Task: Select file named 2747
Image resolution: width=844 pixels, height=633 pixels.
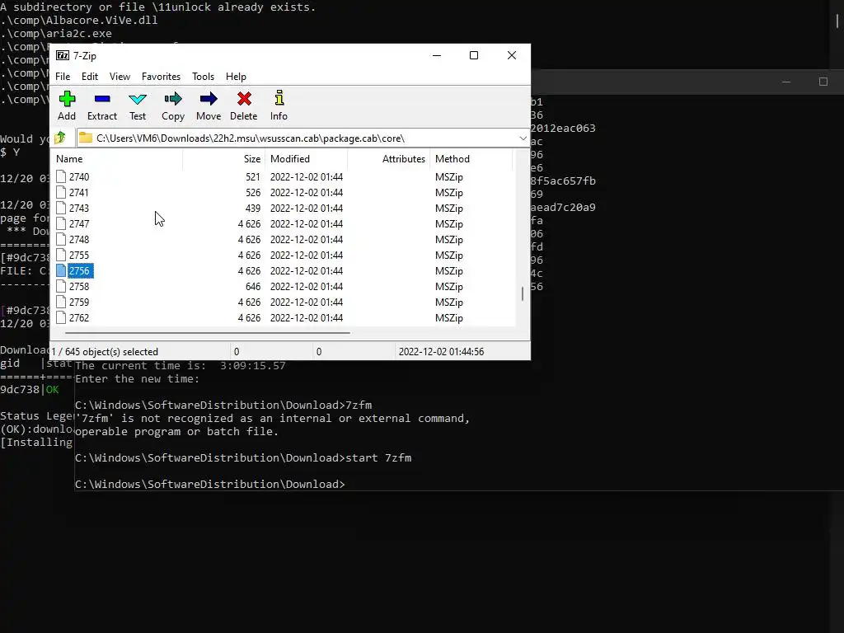Action: click(x=79, y=223)
